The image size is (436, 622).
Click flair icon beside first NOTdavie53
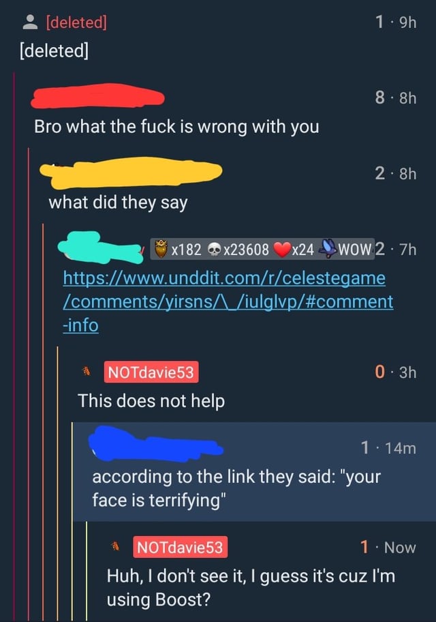87,372
